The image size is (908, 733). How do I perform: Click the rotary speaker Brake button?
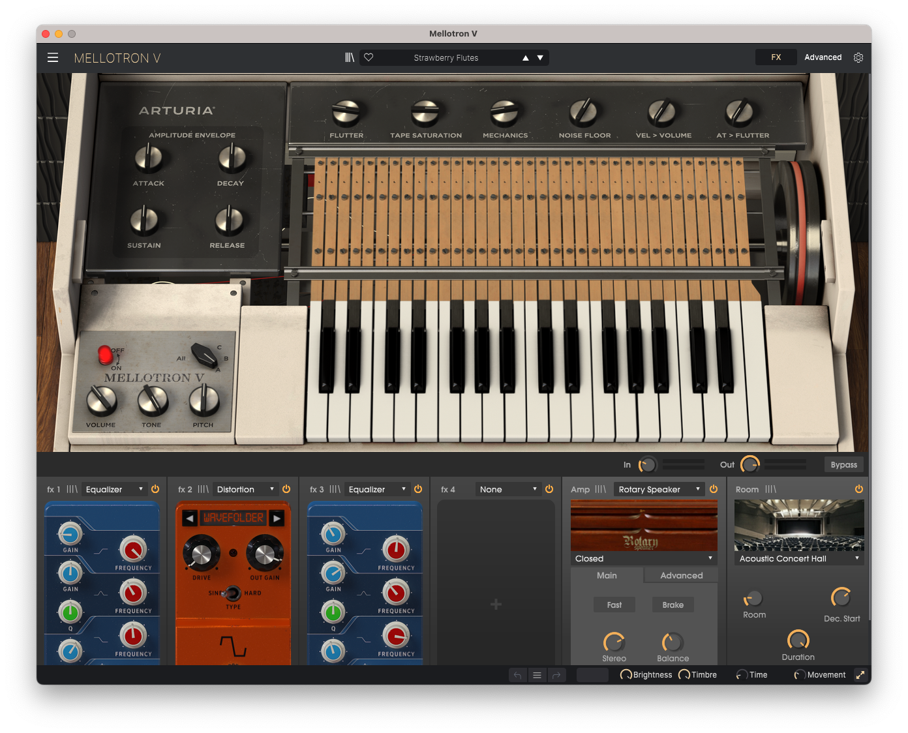coord(673,605)
